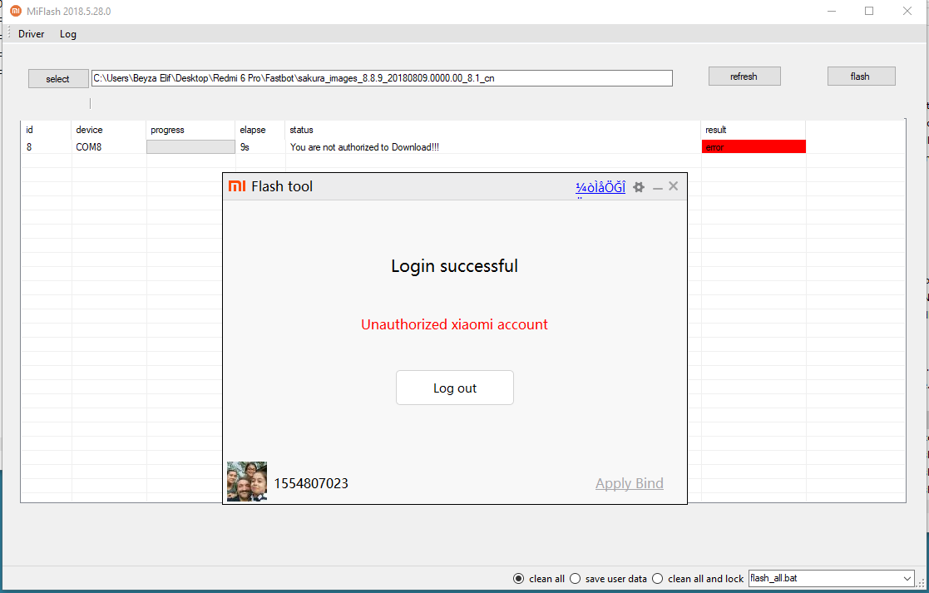Close the MiFlash main window

[907, 12]
